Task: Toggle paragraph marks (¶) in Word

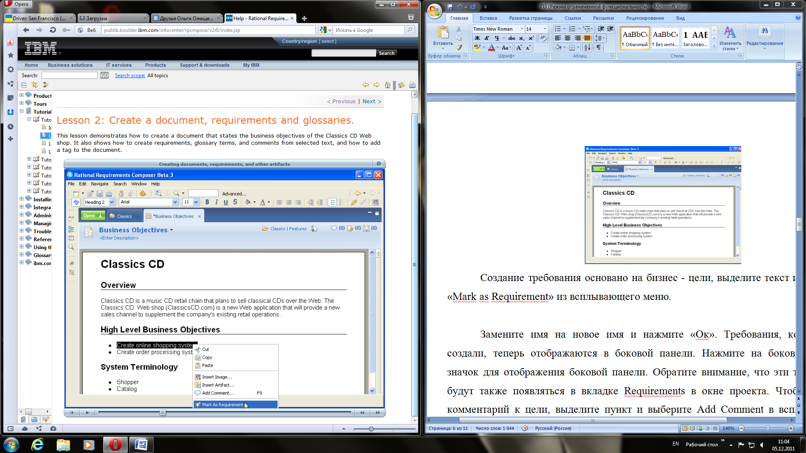Action: coord(599,48)
